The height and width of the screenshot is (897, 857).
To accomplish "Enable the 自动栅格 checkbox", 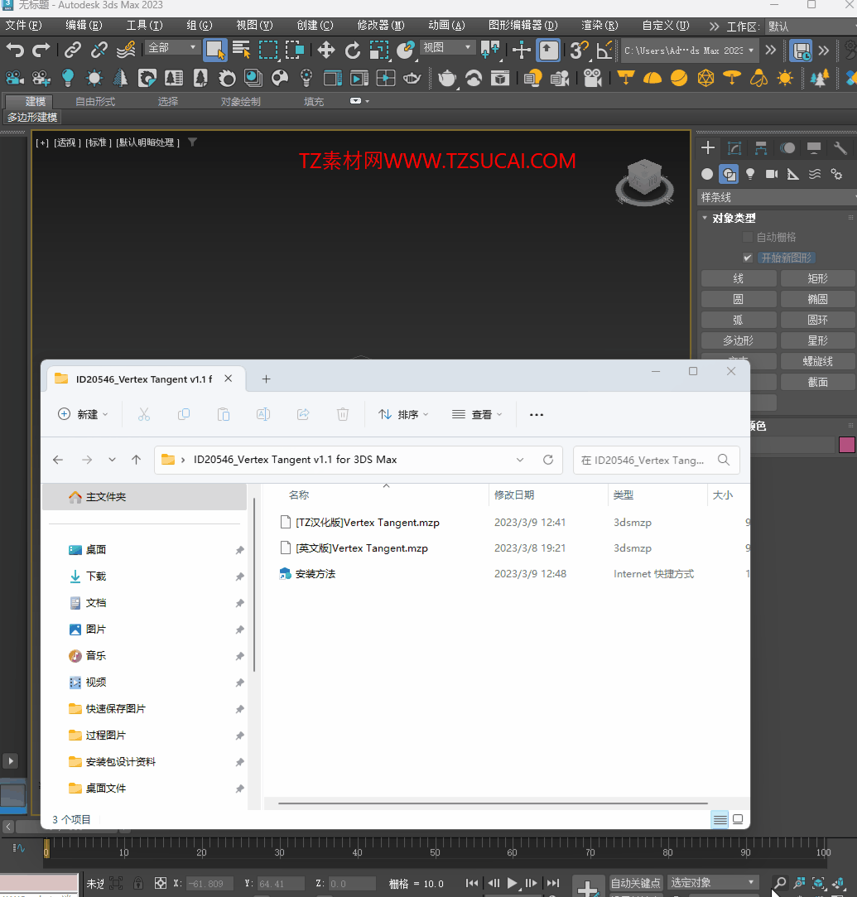I will (748, 237).
